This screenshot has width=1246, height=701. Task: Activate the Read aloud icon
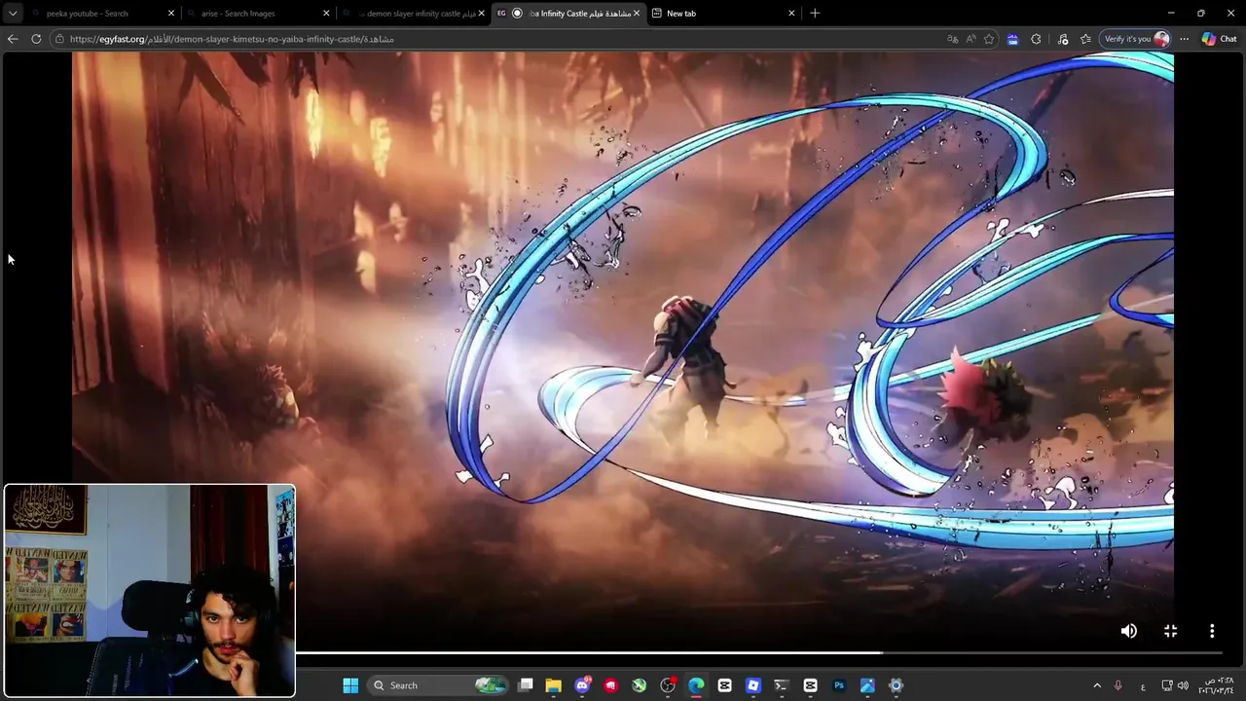point(971,39)
